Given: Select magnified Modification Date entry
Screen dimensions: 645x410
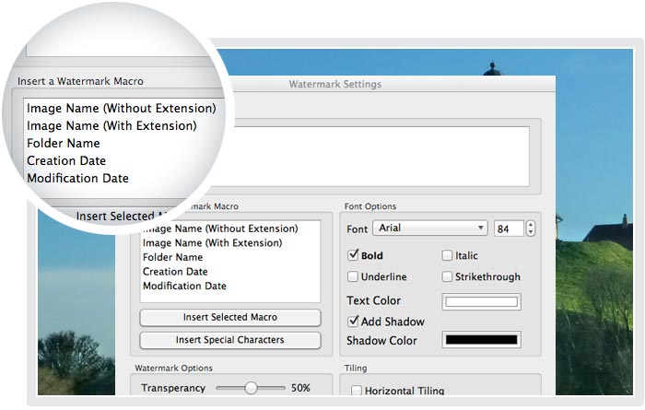Looking at the screenshot, I should coord(77,178).
